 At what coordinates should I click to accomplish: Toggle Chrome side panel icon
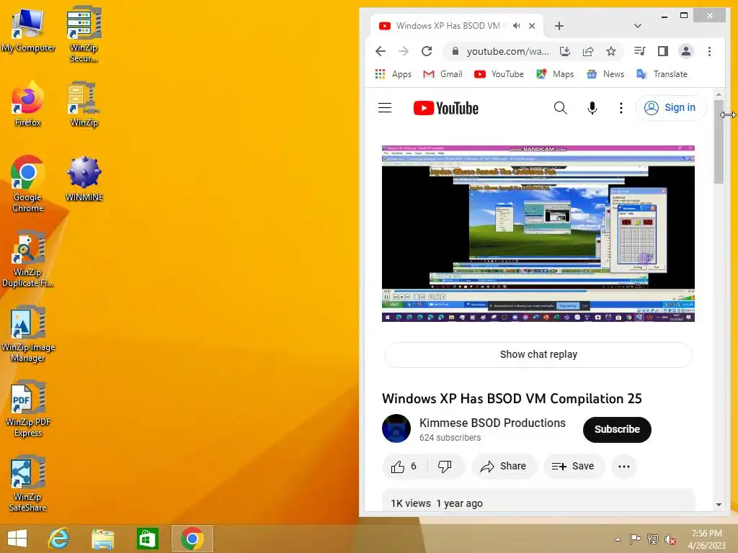pos(663,51)
